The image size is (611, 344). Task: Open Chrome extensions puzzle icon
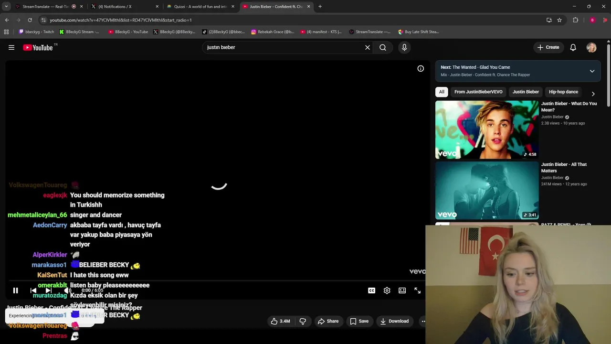[576, 20]
